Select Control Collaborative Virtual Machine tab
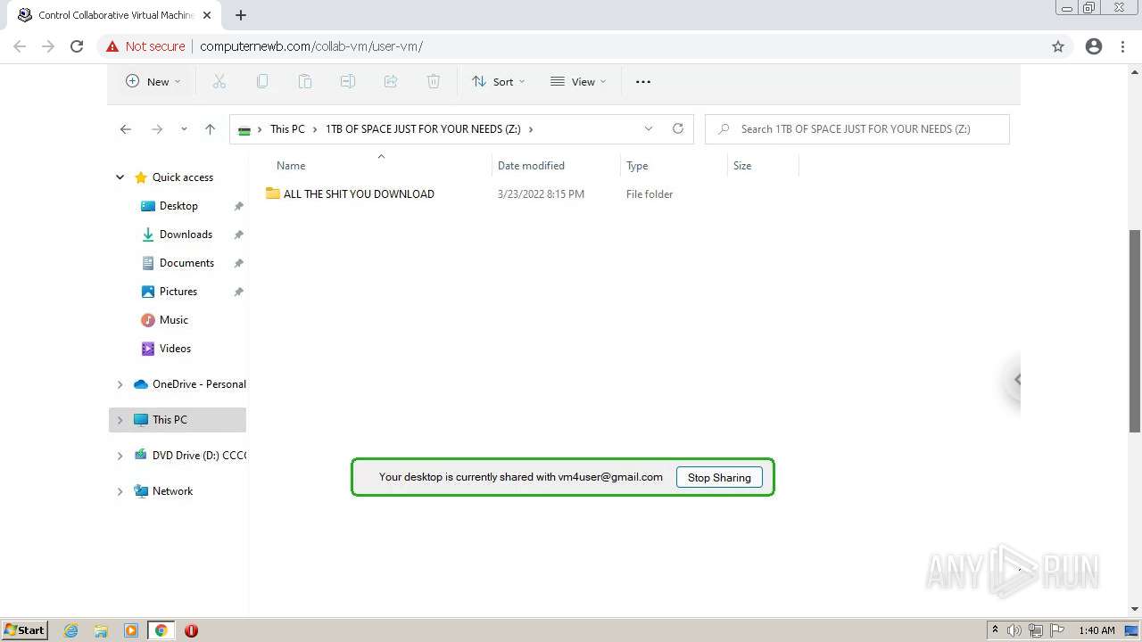 click(x=112, y=15)
